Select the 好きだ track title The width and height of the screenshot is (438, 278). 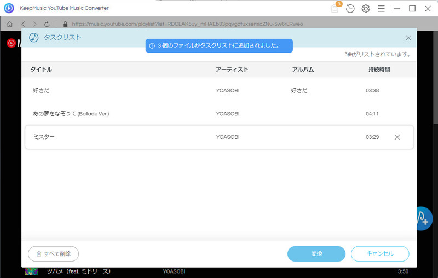[41, 90]
